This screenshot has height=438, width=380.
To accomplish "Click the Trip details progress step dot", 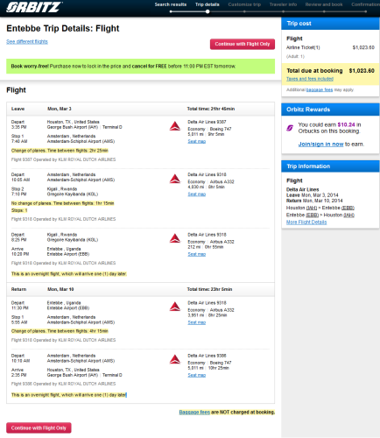I will pyautogui.click(x=208, y=11).
